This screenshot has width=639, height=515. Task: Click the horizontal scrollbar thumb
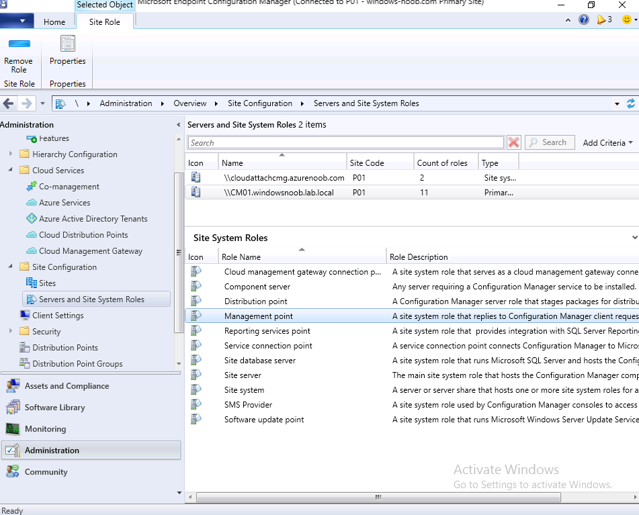[378, 497]
